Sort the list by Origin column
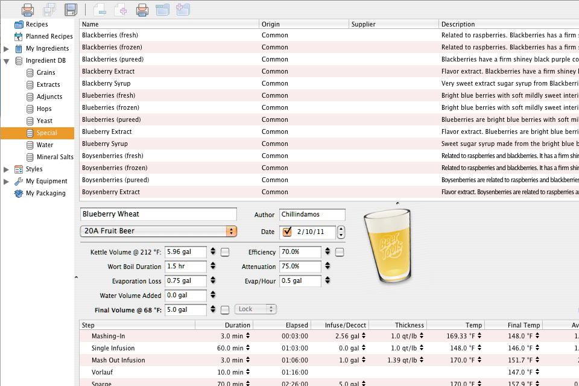The image size is (579, 386). point(303,24)
